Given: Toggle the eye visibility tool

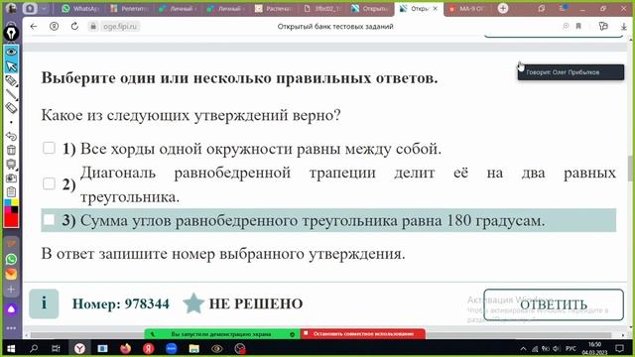Looking at the screenshot, I should (x=11, y=52).
